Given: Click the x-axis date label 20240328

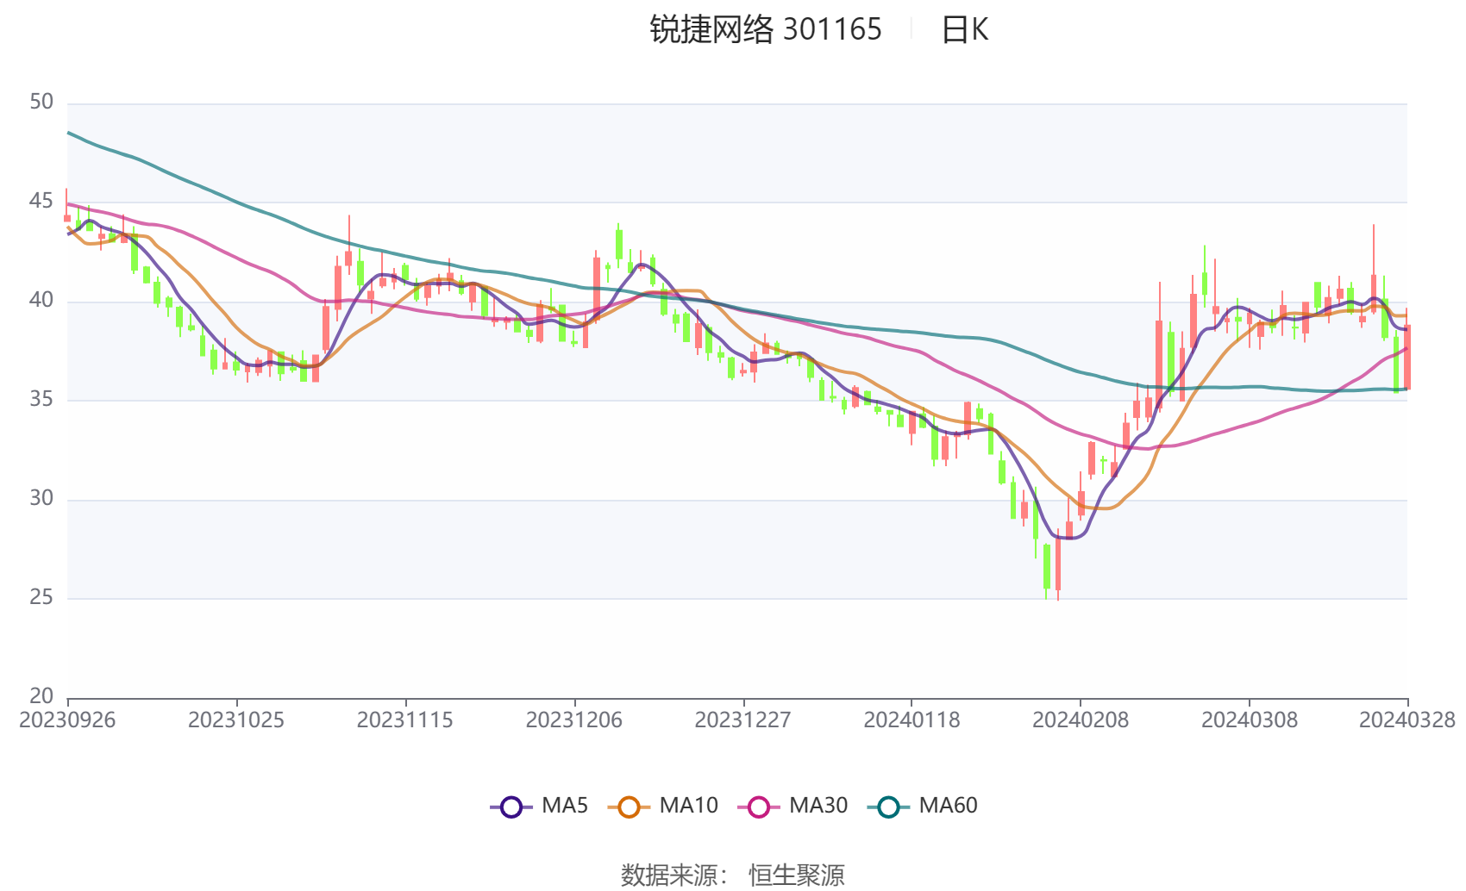Looking at the screenshot, I should click(1407, 720).
